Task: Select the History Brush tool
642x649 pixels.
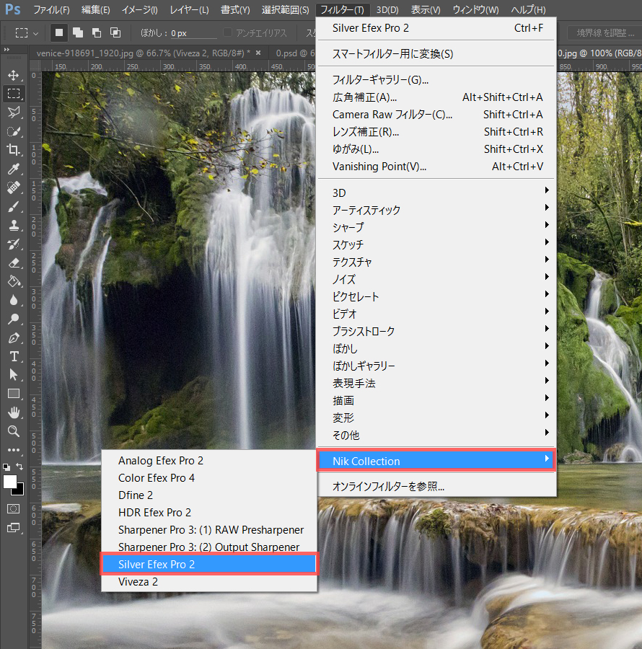Action: click(x=14, y=244)
